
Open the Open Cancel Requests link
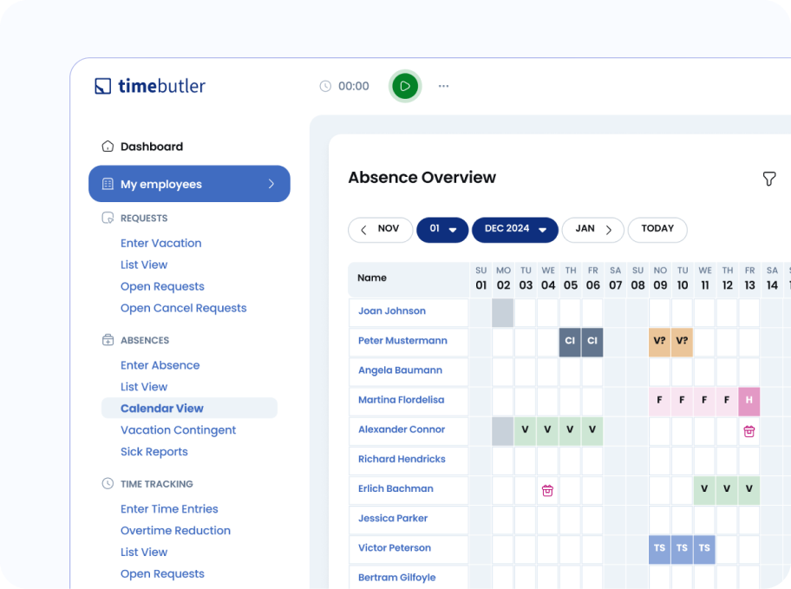pyautogui.click(x=184, y=309)
